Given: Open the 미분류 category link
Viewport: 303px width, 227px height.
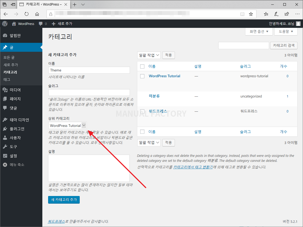Looking at the screenshot, I should (154, 96).
